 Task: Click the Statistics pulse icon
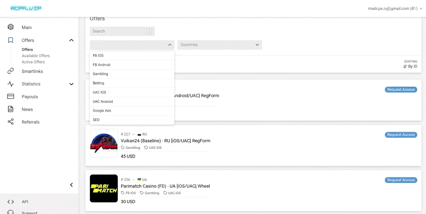point(10,84)
